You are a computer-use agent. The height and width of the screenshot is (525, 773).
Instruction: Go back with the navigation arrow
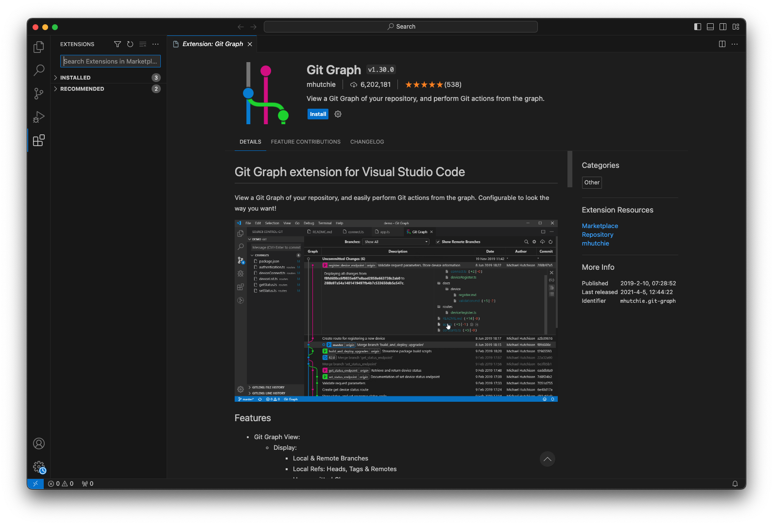pyautogui.click(x=240, y=27)
